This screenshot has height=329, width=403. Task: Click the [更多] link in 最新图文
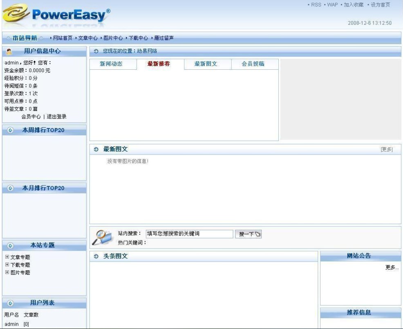[387, 150]
